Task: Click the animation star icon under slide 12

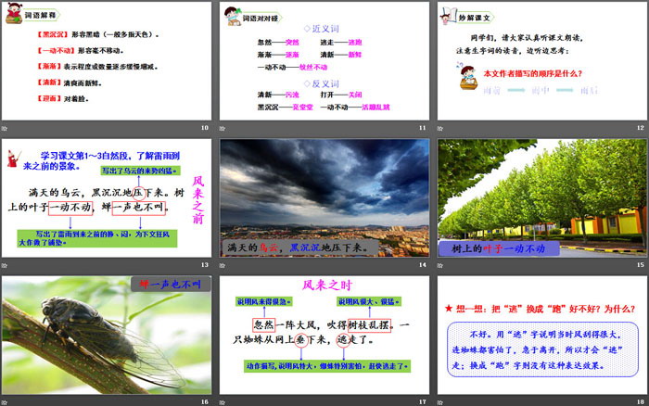Action: coord(440,128)
